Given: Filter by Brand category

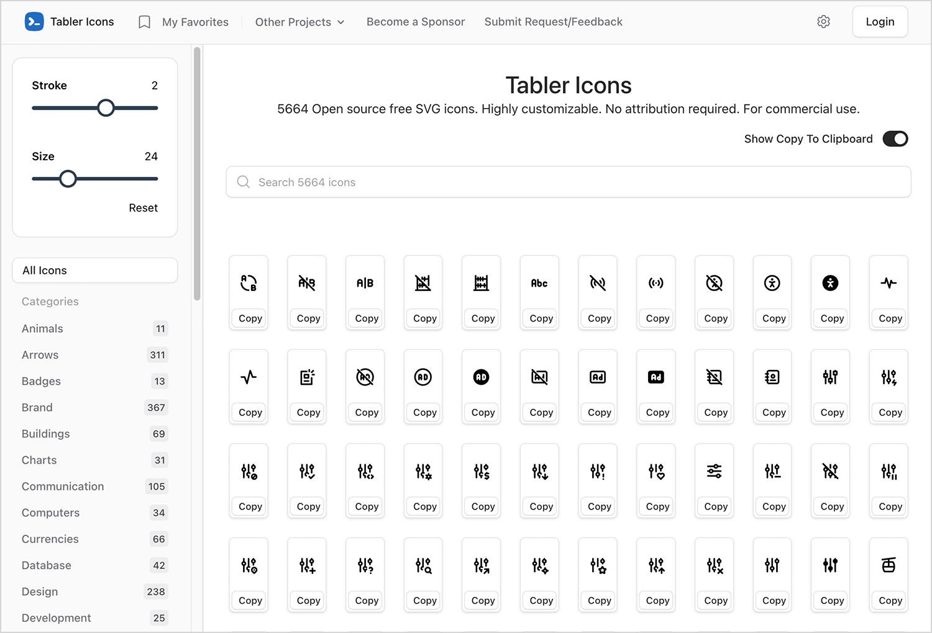Looking at the screenshot, I should [95, 408].
